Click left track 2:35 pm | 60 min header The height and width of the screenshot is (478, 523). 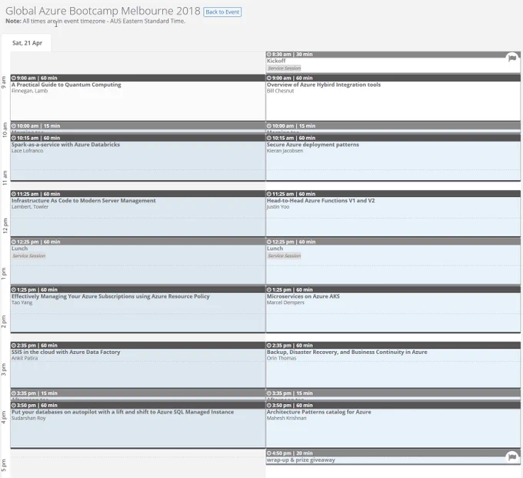pos(138,346)
